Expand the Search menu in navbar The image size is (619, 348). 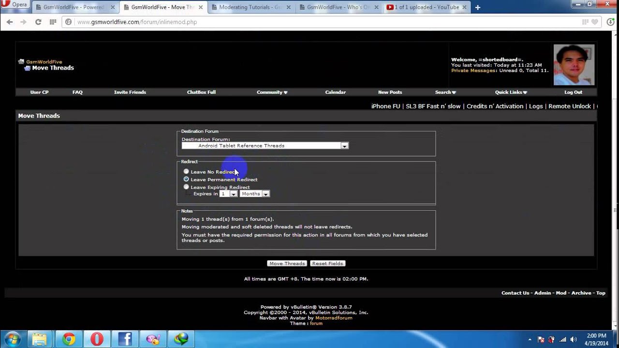[x=445, y=92]
